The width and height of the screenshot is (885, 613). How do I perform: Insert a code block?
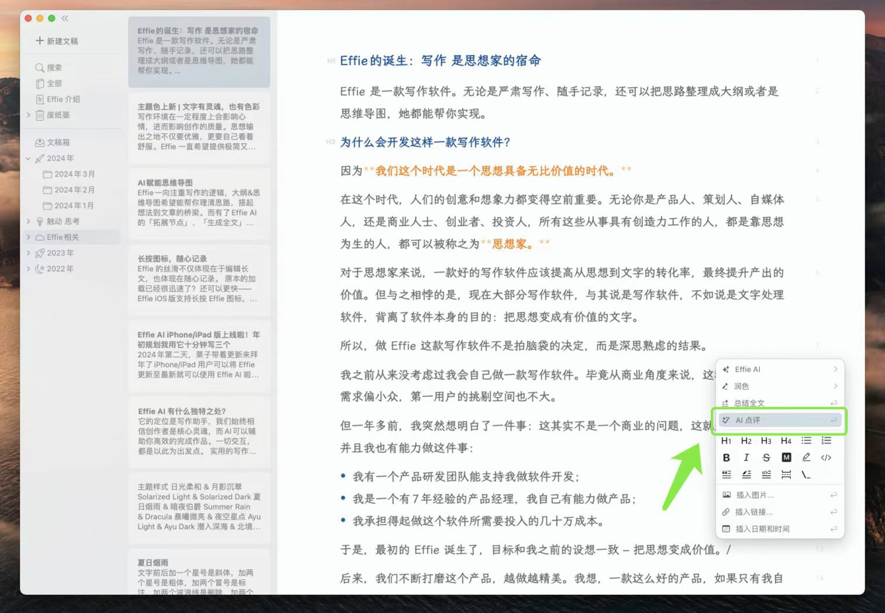tap(766, 475)
